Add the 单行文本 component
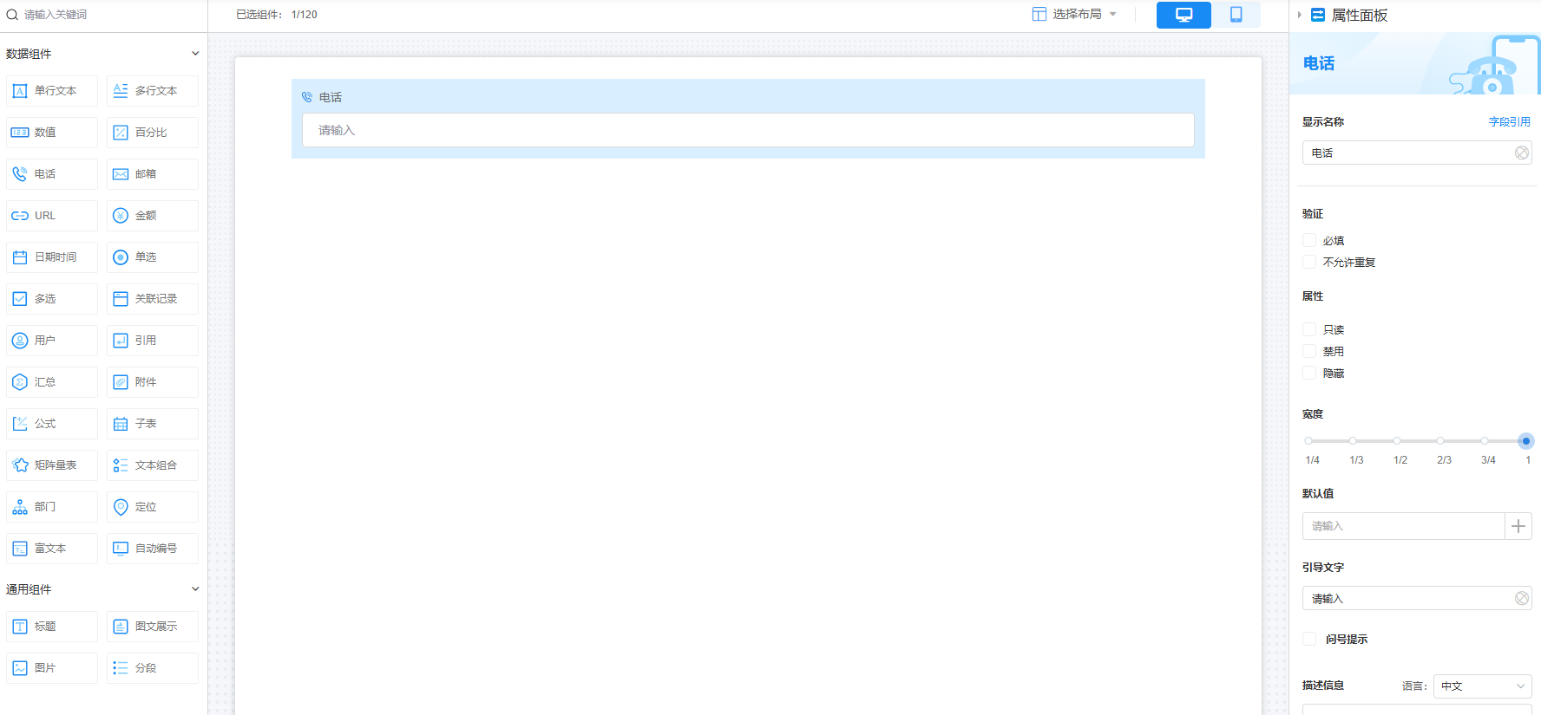The image size is (1541, 715). pyautogui.click(x=52, y=91)
